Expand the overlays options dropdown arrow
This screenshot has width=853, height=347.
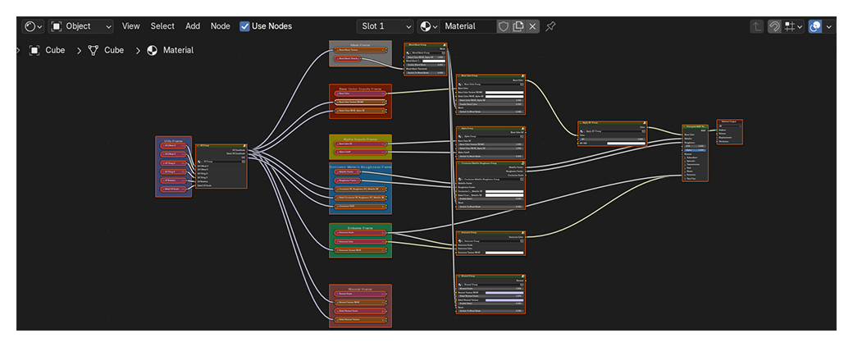(828, 26)
